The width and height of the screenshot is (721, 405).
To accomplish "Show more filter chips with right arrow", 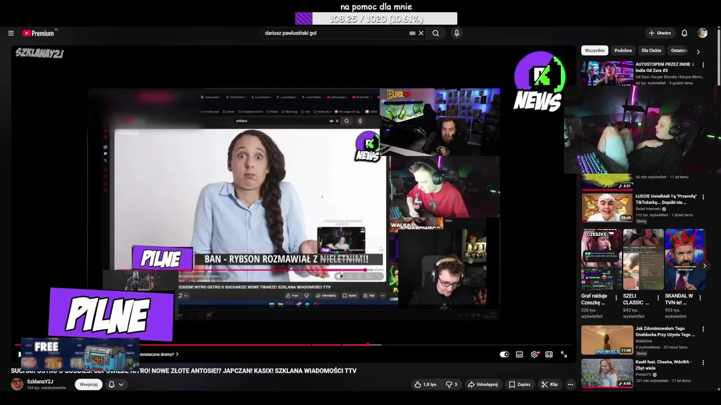I will [x=698, y=51].
